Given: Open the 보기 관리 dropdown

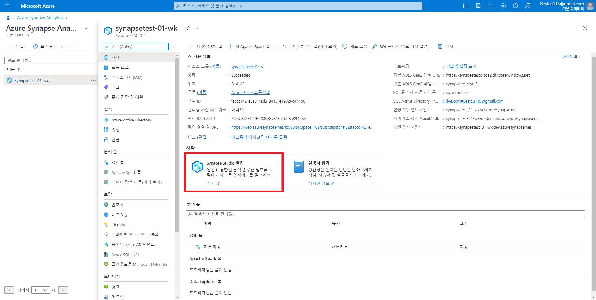Looking at the screenshot, I should coord(48,46).
